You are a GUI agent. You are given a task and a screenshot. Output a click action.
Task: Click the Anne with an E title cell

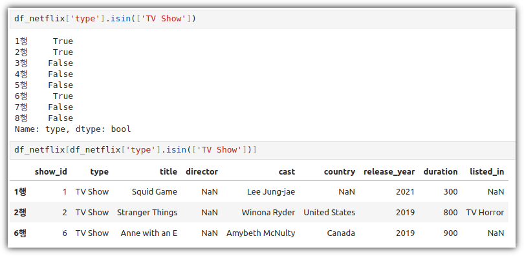(x=149, y=233)
